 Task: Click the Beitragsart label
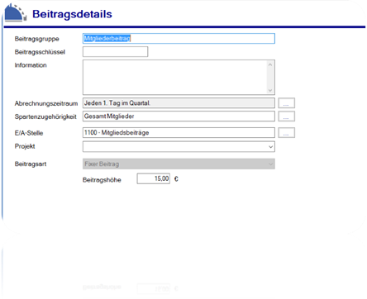(x=31, y=164)
